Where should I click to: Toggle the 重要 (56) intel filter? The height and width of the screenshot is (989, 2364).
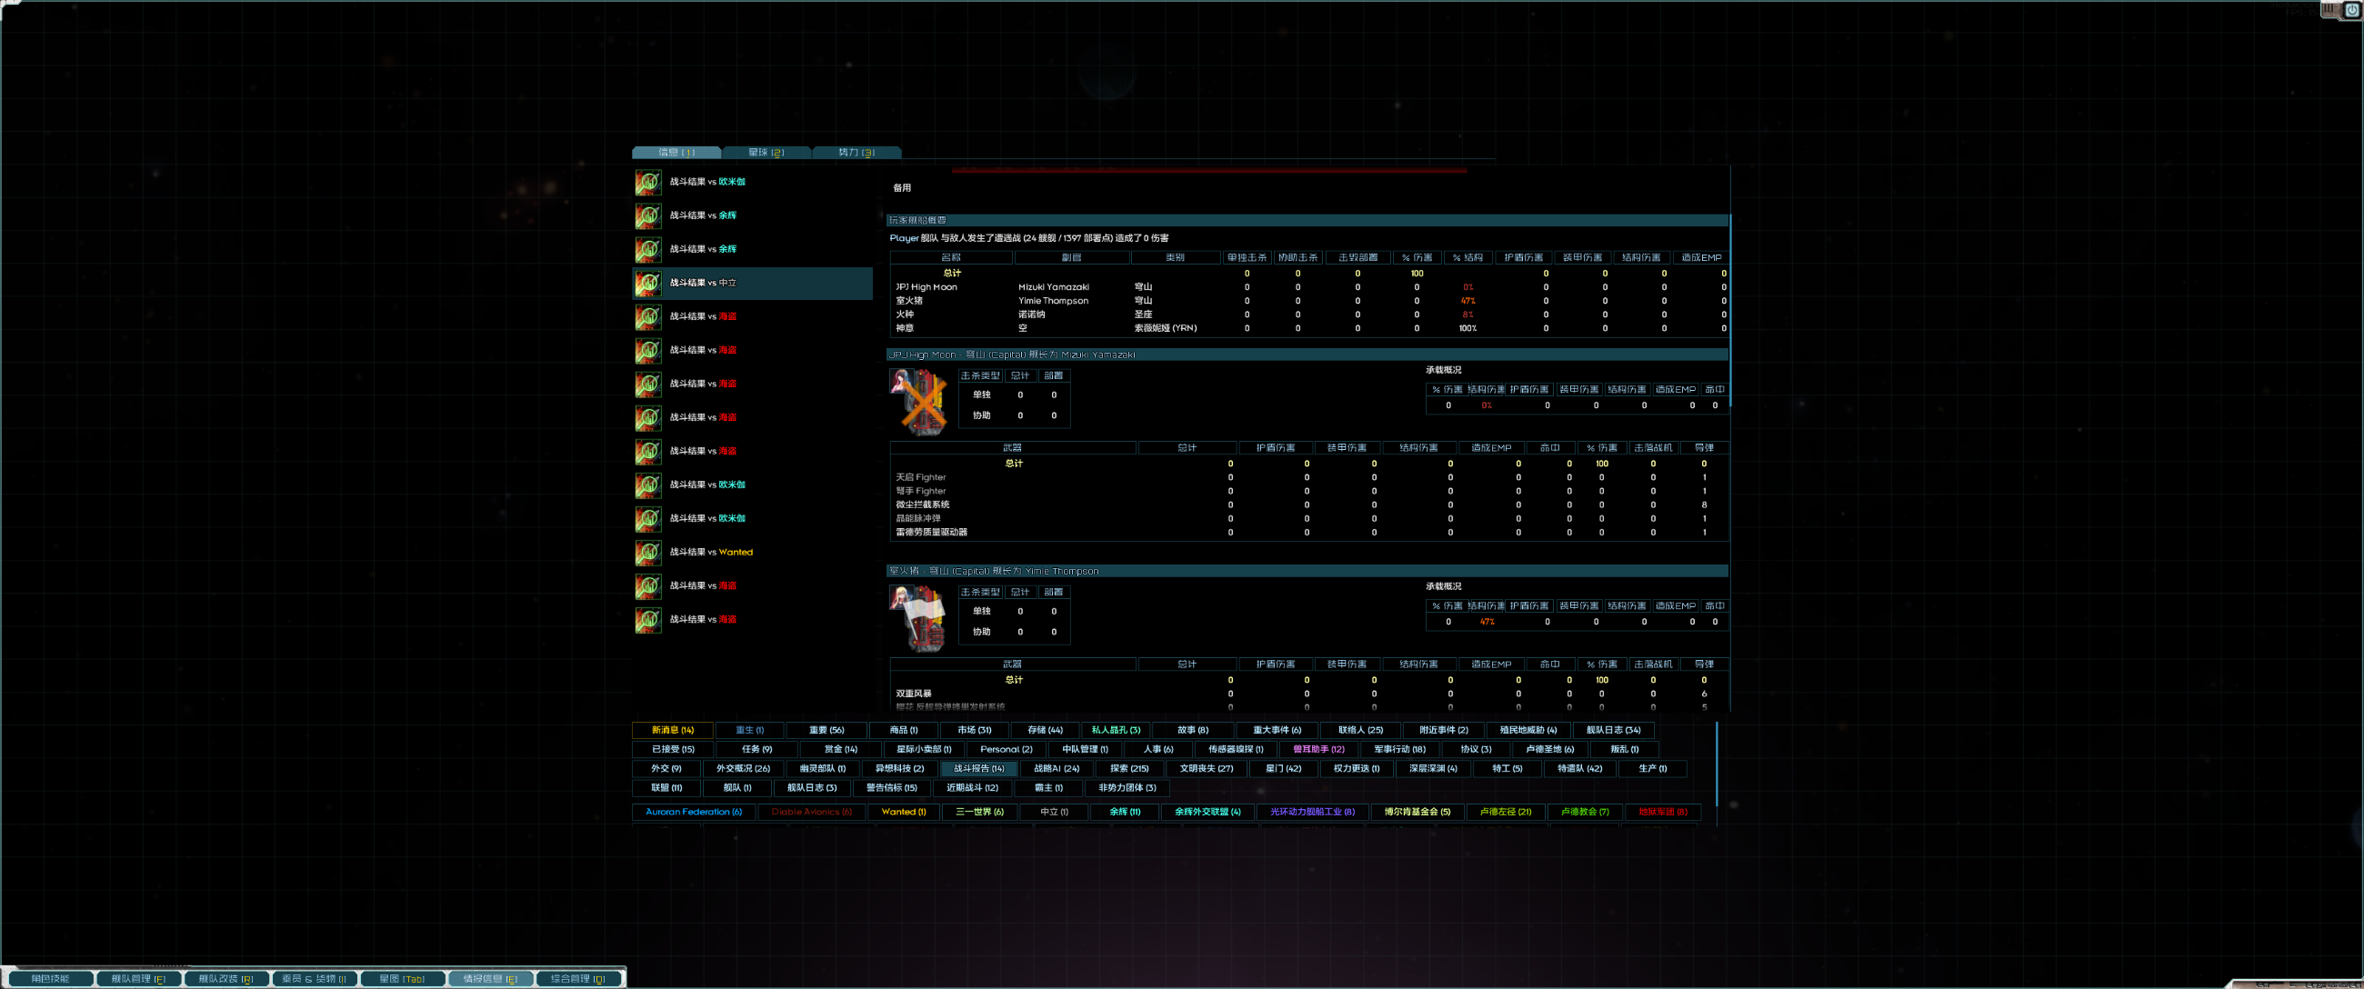point(826,729)
